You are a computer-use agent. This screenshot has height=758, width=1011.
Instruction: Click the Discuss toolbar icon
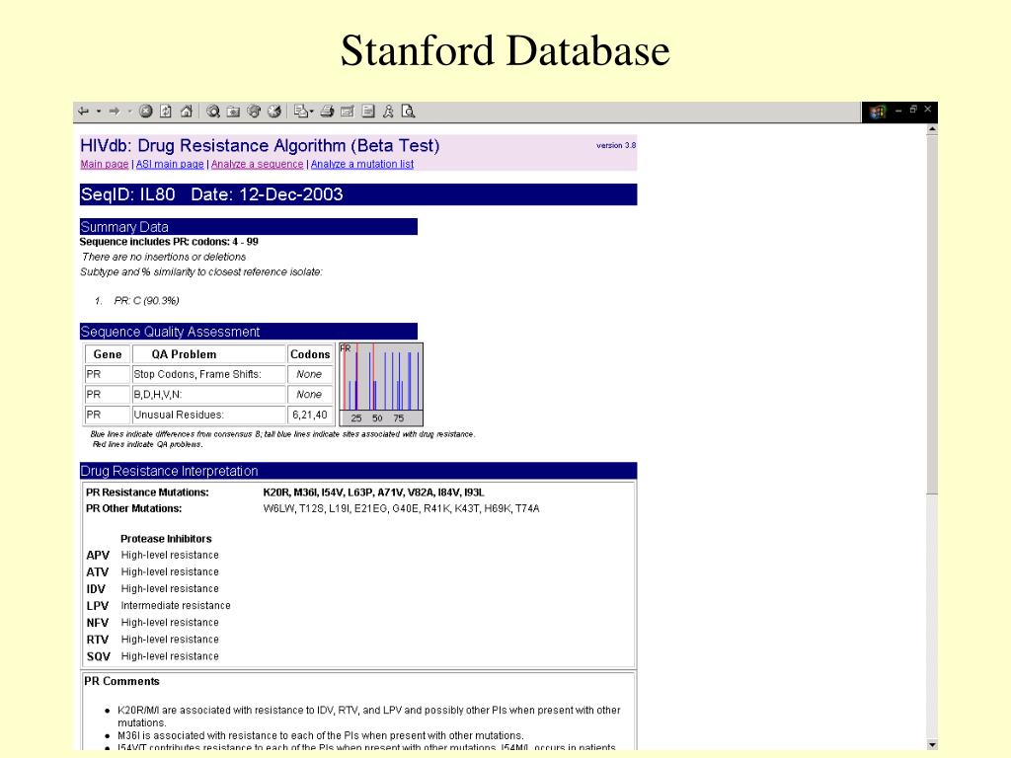[368, 112]
